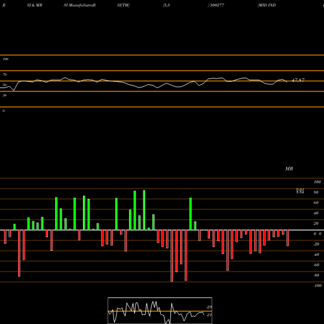Click the MR axis label -80
This screenshot has height=324, width=324.
pos(316,275)
